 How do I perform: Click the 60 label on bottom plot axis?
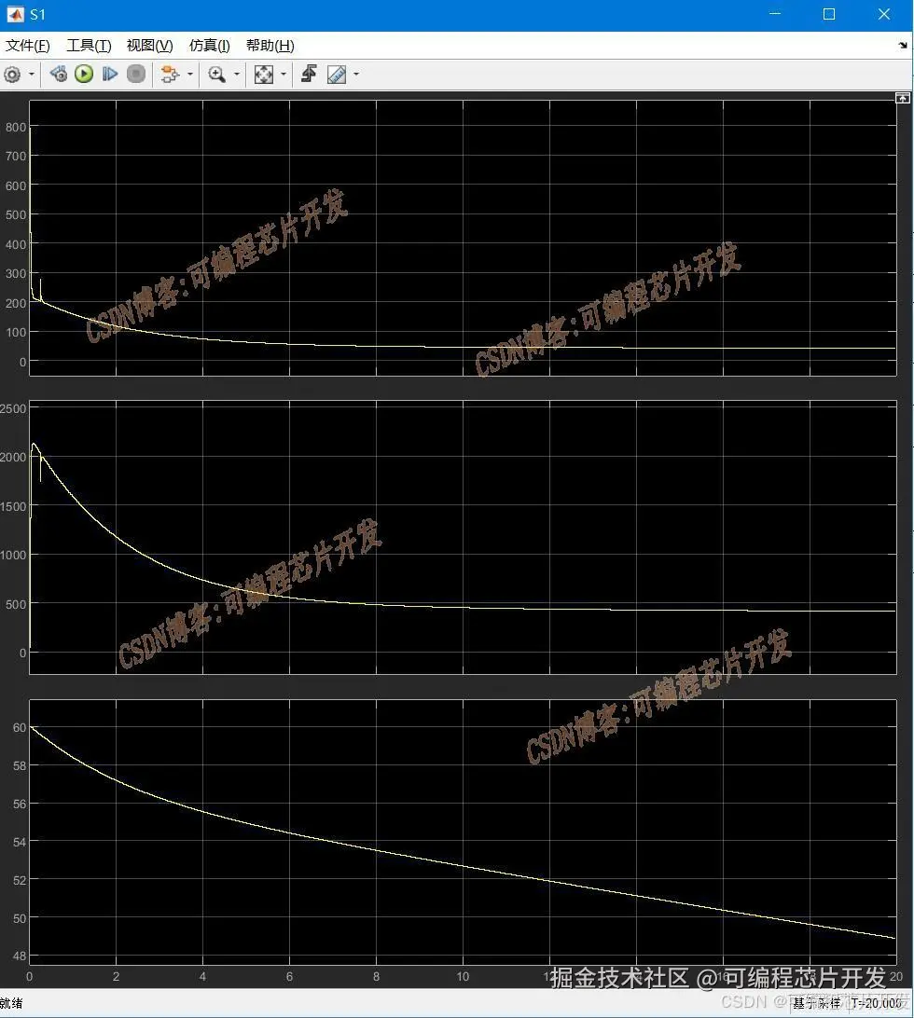tap(20, 728)
